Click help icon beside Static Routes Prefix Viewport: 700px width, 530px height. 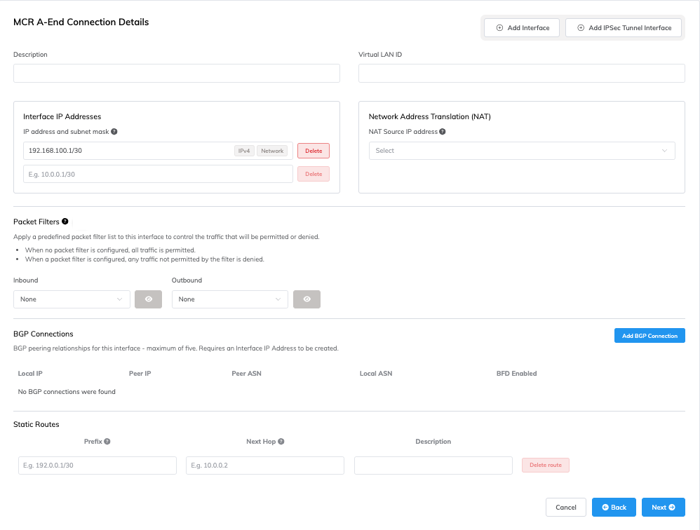pos(107,442)
